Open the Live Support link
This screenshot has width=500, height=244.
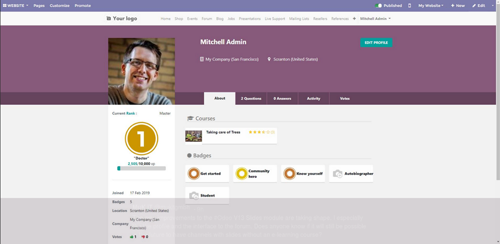tap(275, 19)
